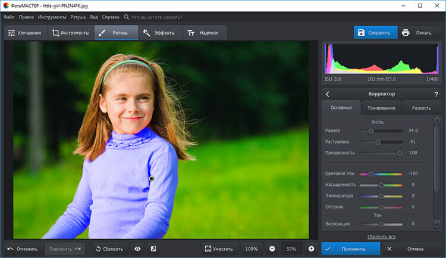This screenshot has height=258, width=446.
Task: Click the Печать print button
Action: (416, 33)
